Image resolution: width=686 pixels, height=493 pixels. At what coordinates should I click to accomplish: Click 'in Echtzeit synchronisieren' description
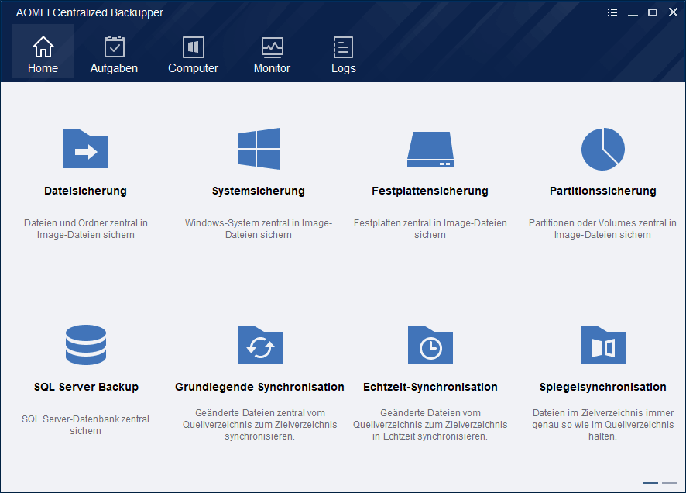[430, 425]
